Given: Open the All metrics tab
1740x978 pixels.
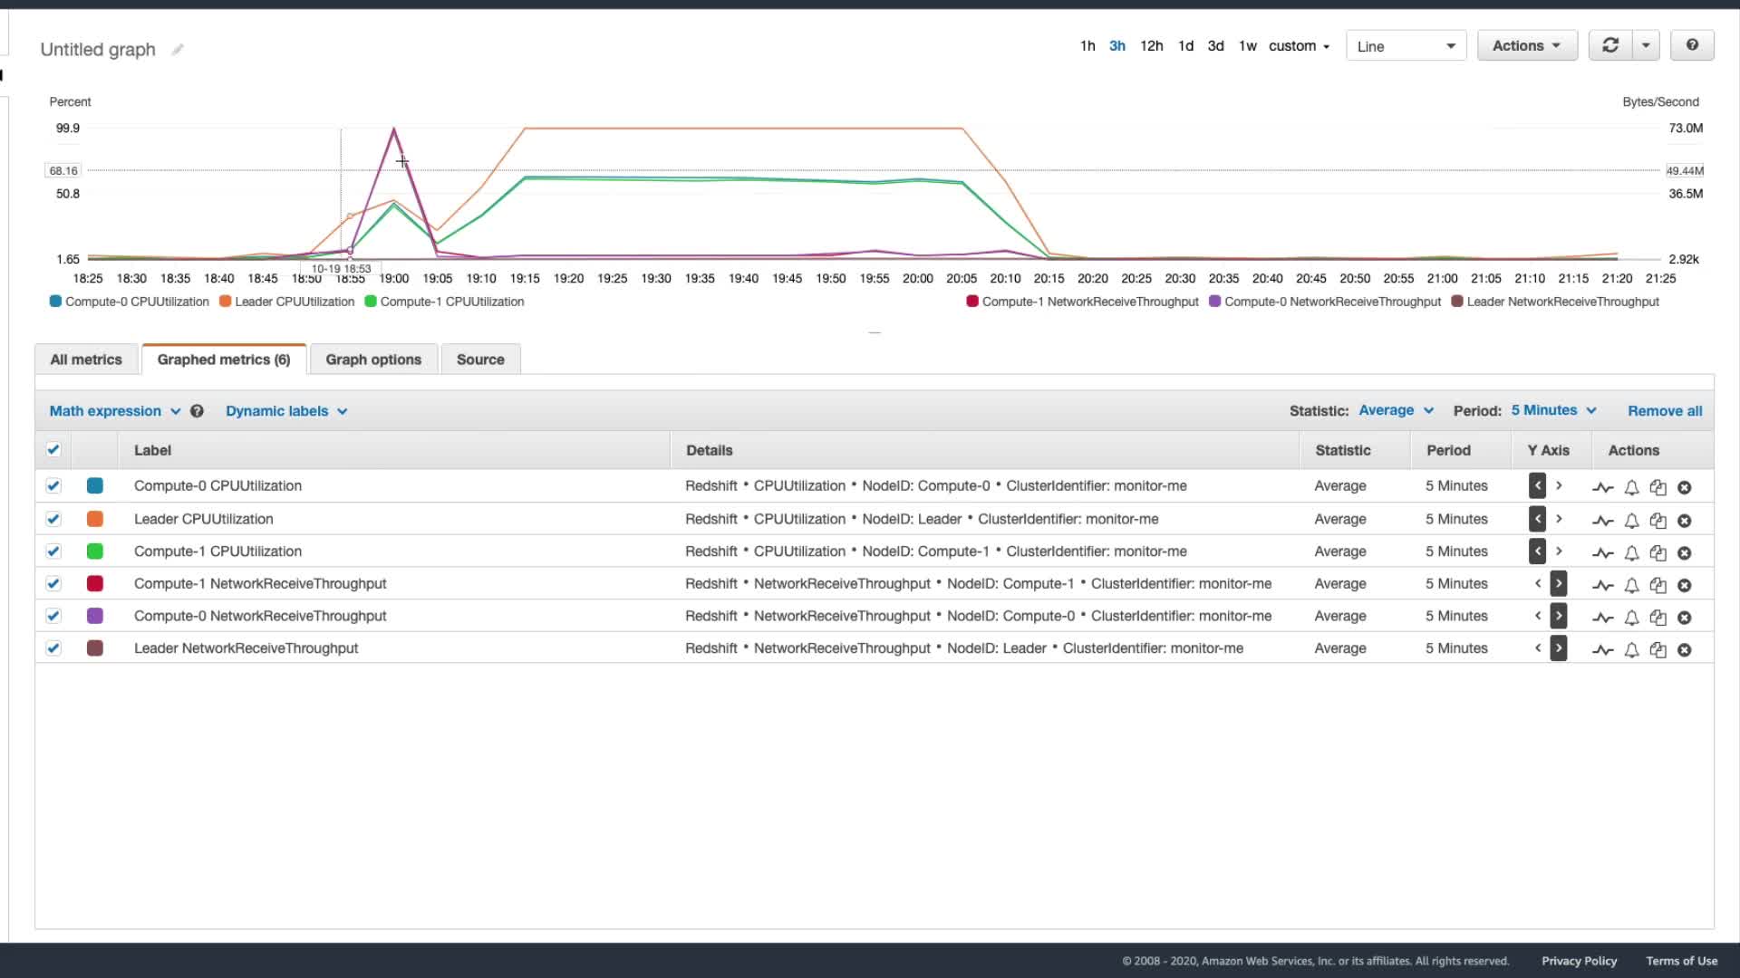Looking at the screenshot, I should (x=86, y=360).
